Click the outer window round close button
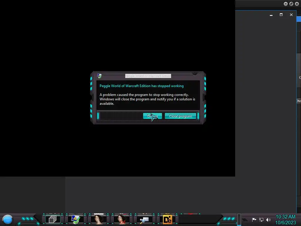This screenshot has height=226, width=301. tap(297, 4)
